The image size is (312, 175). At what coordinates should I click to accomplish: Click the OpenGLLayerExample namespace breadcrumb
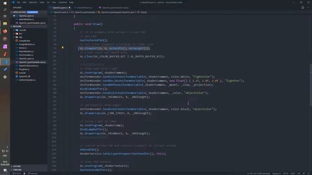click(x=83, y=12)
